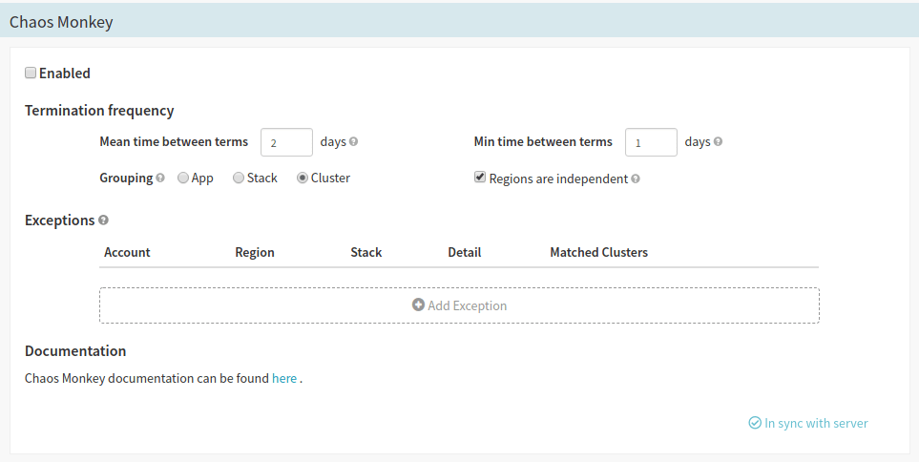The width and height of the screenshot is (919, 462).
Task: Click the Grouping help icon
Action: coord(160,178)
